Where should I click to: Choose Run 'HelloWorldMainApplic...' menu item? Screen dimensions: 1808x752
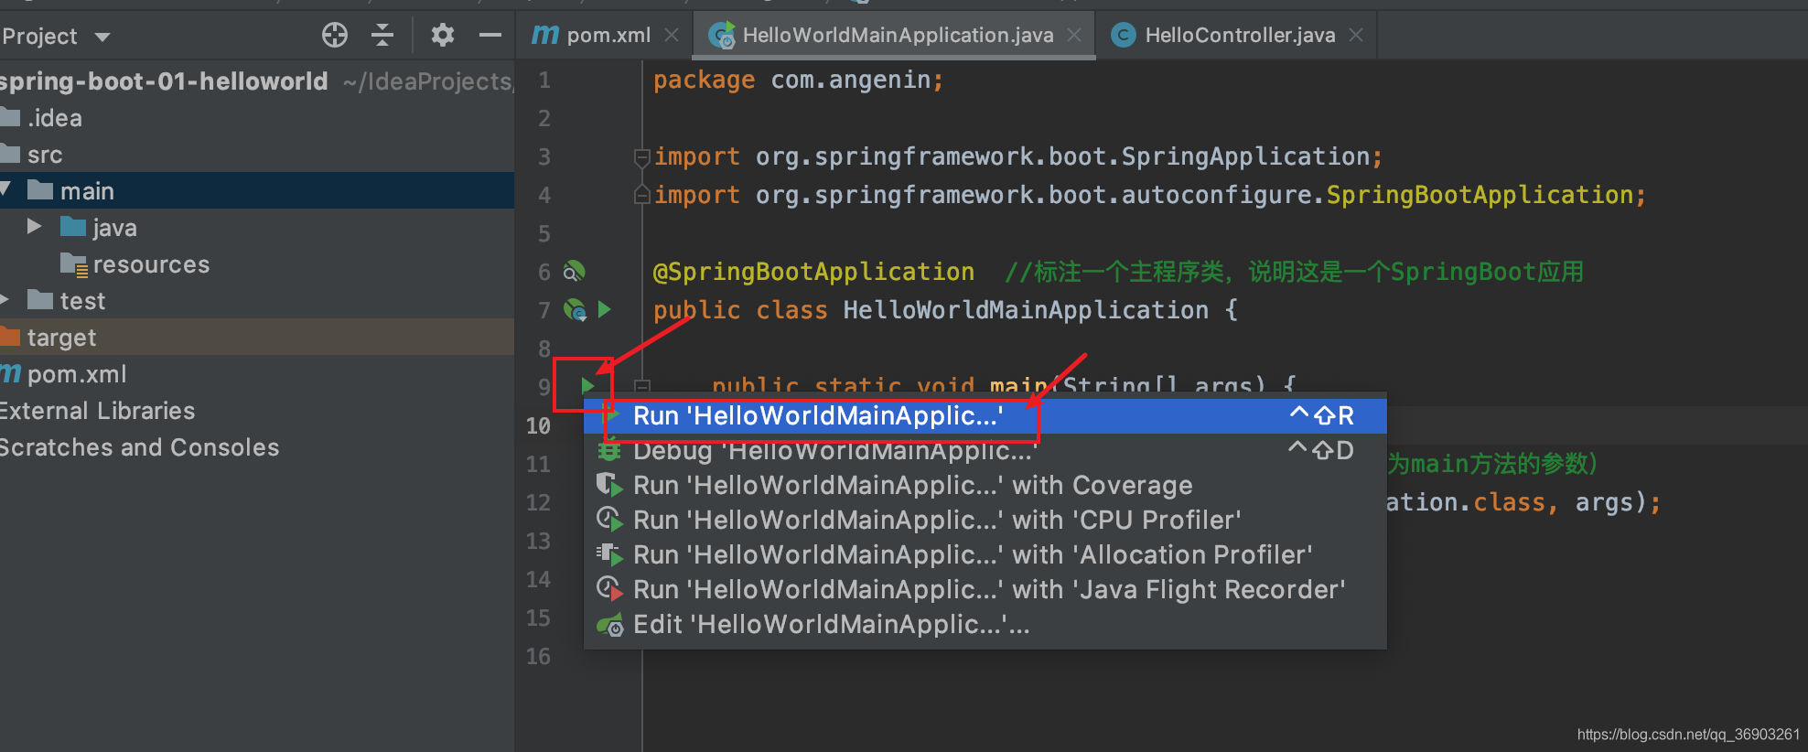985,415
